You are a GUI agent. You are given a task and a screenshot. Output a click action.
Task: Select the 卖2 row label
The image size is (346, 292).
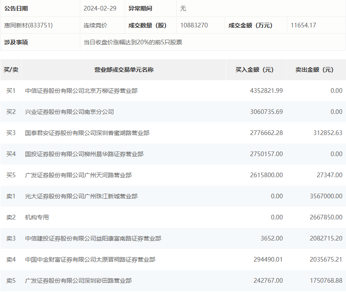tap(11, 217)
